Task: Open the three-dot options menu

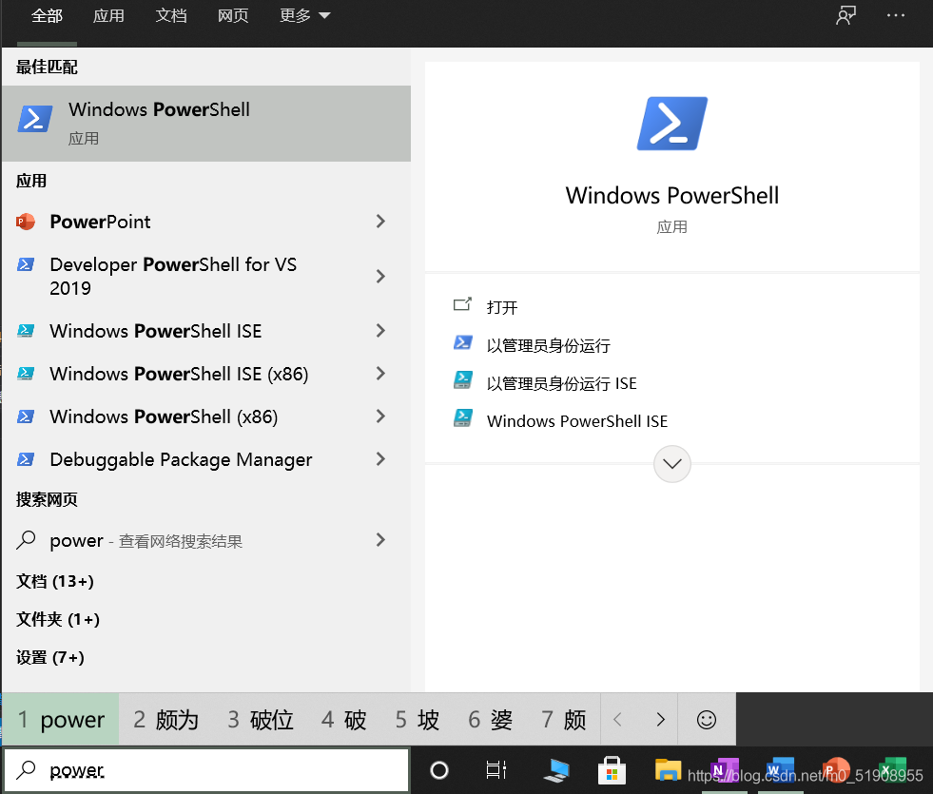Action: pyautogui.click(x=896, y=15)
